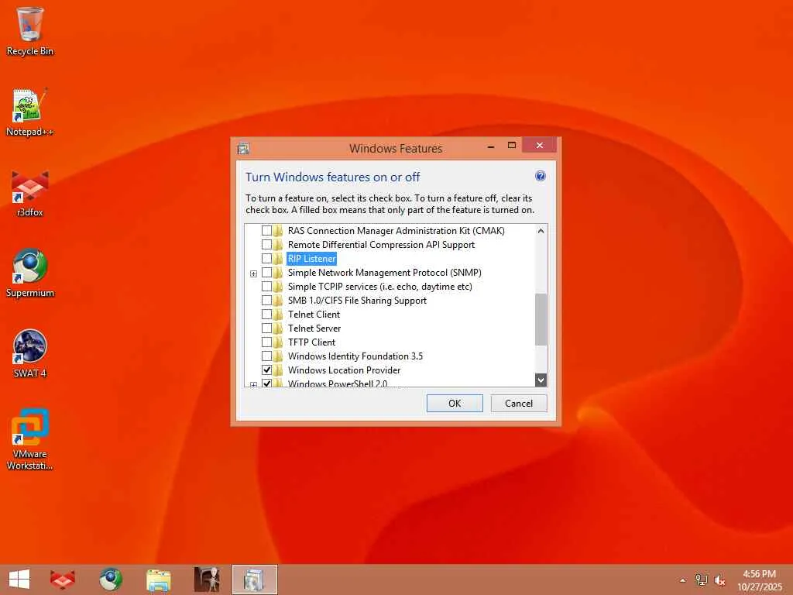Open the muted volume tray icon
The height and width of the screenshot is (595, 793).
[x=719, y=580]
